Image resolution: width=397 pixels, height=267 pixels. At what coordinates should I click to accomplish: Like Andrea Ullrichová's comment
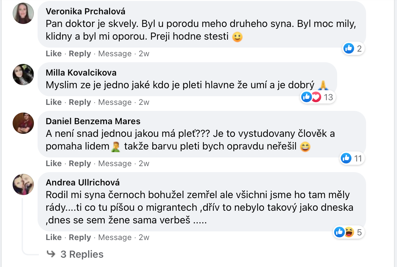click(54, 237)
